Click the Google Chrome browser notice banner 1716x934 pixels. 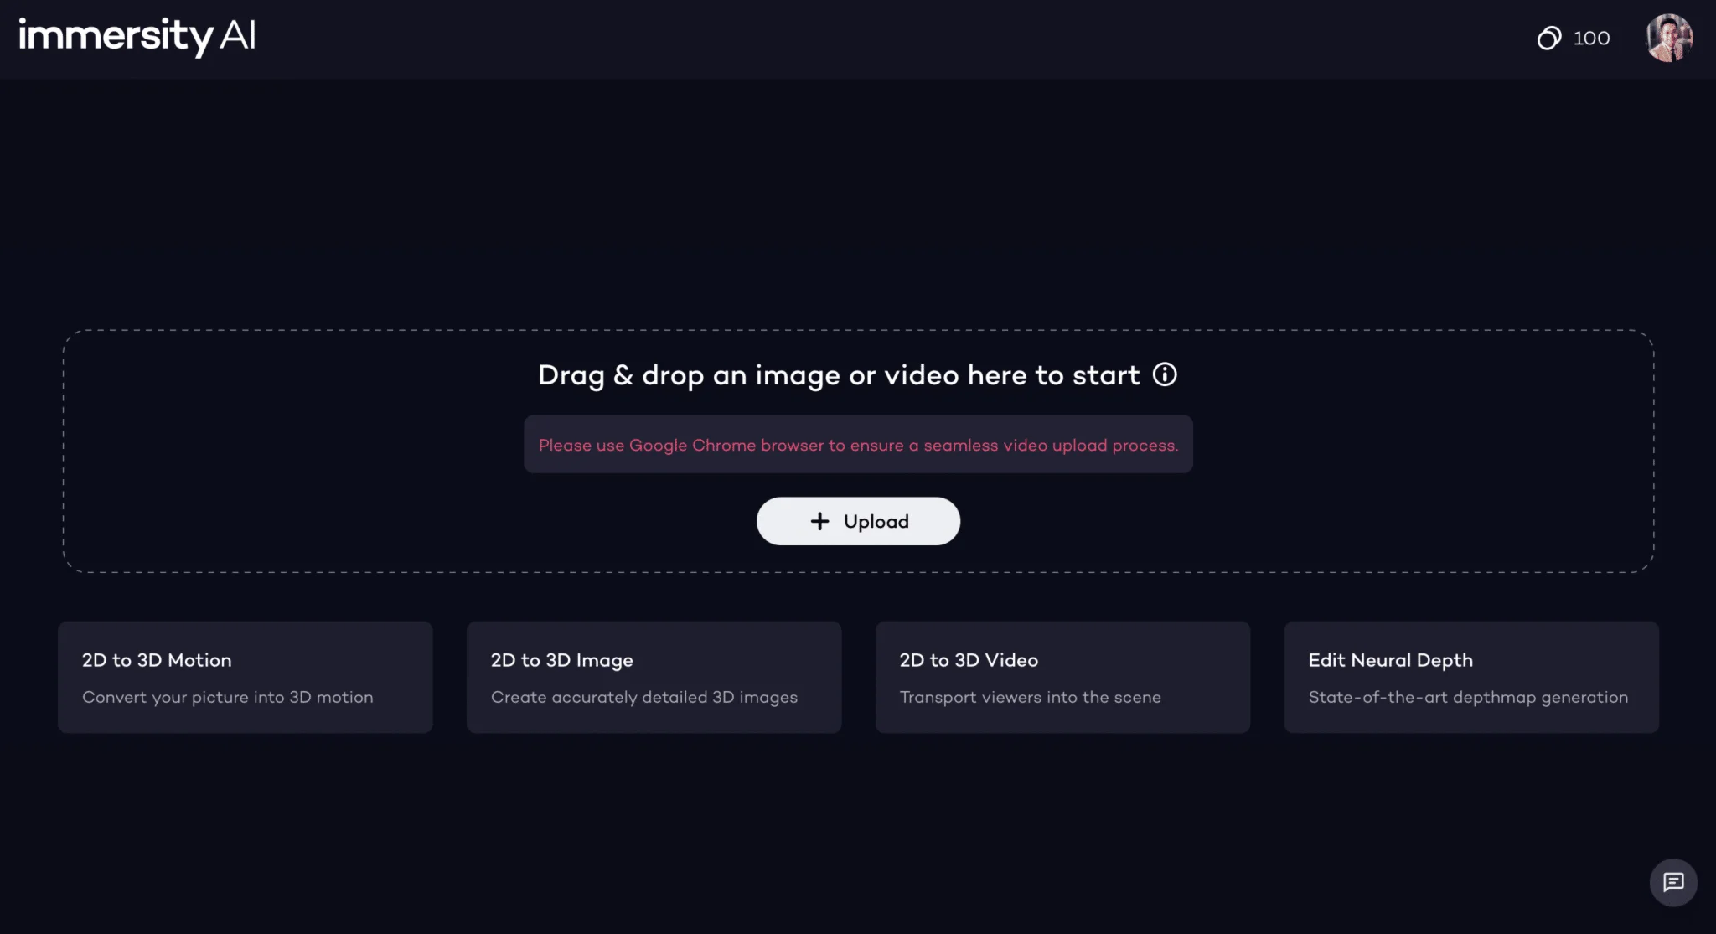pos(858,445)
